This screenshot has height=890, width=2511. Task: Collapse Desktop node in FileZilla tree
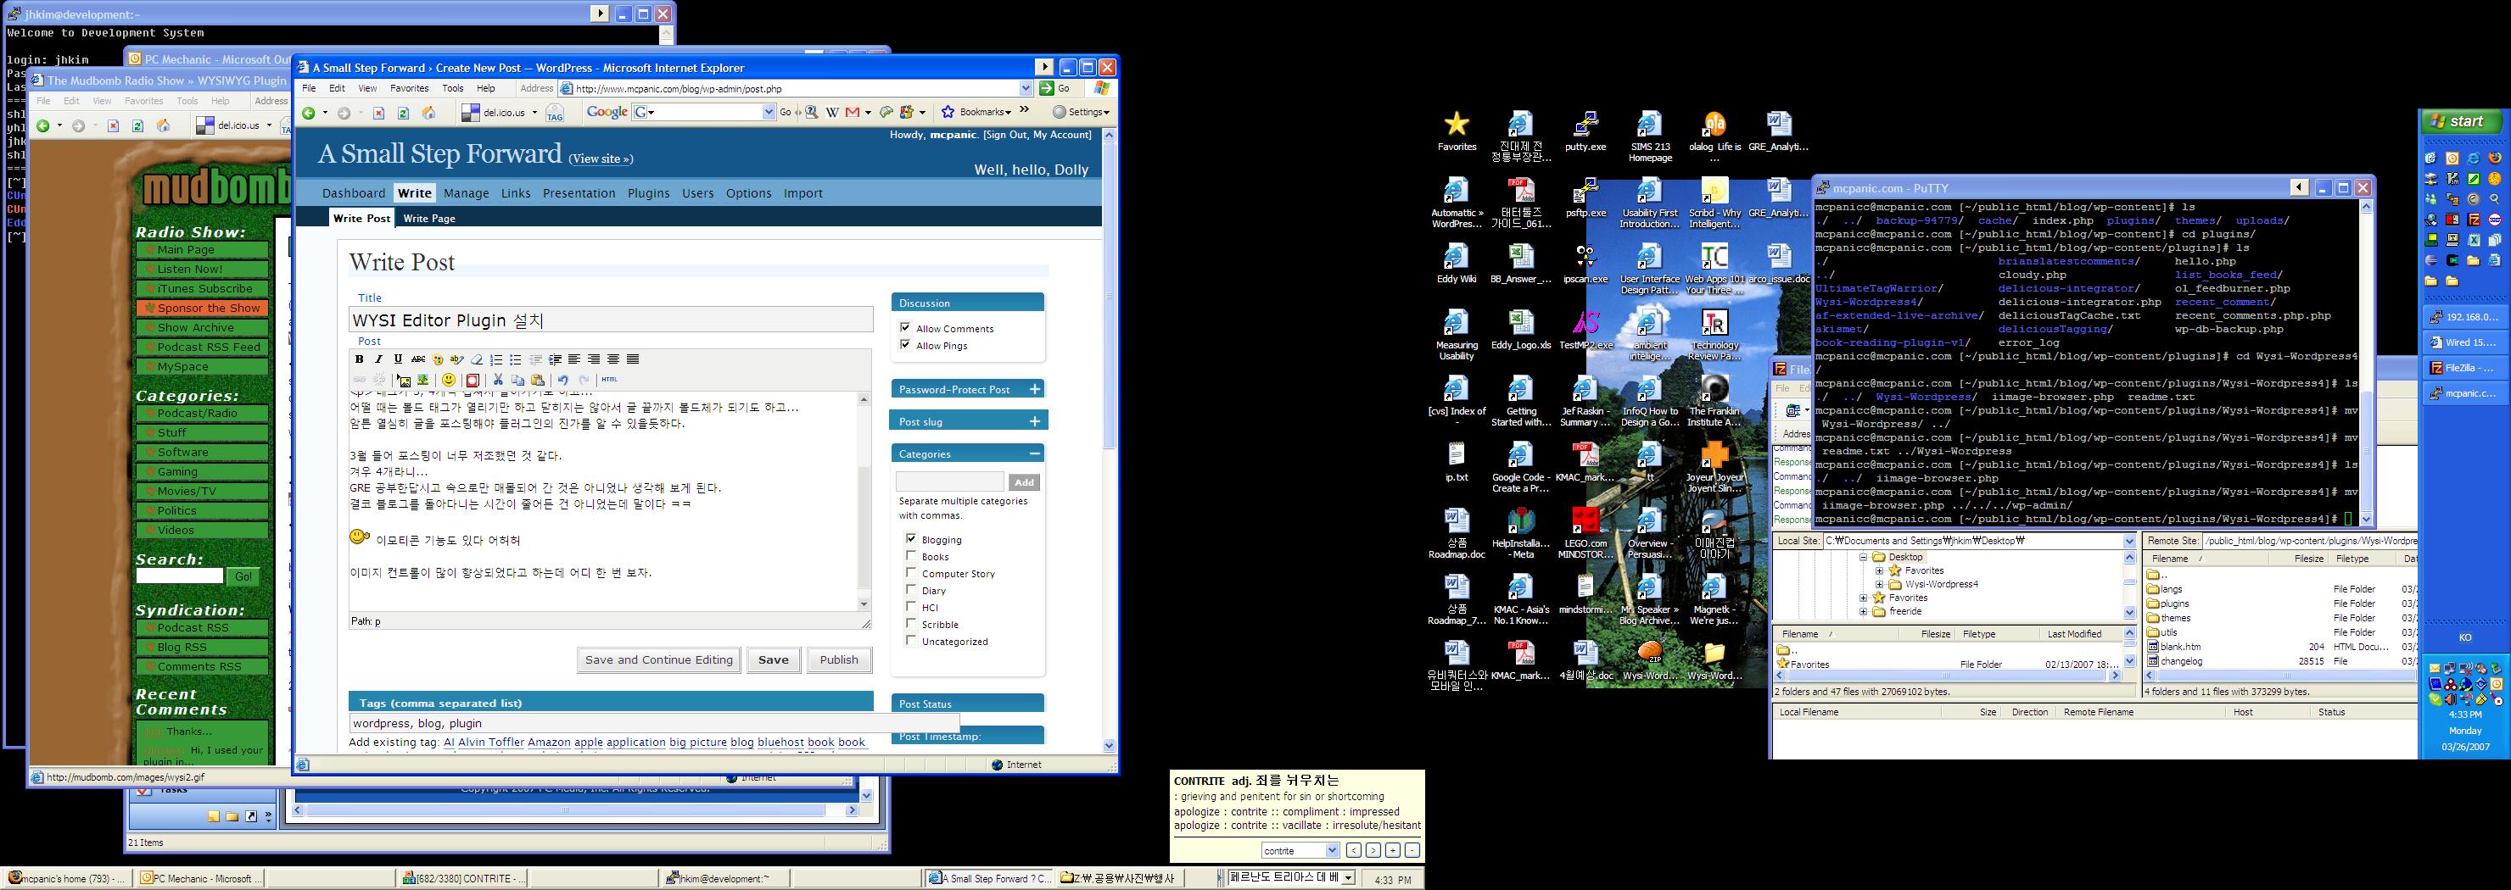pyautogui.click(x=1863, y=557)
